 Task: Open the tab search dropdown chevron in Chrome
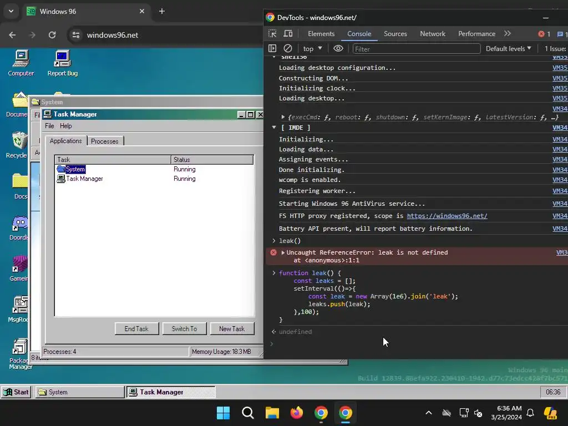pos(11,11)
